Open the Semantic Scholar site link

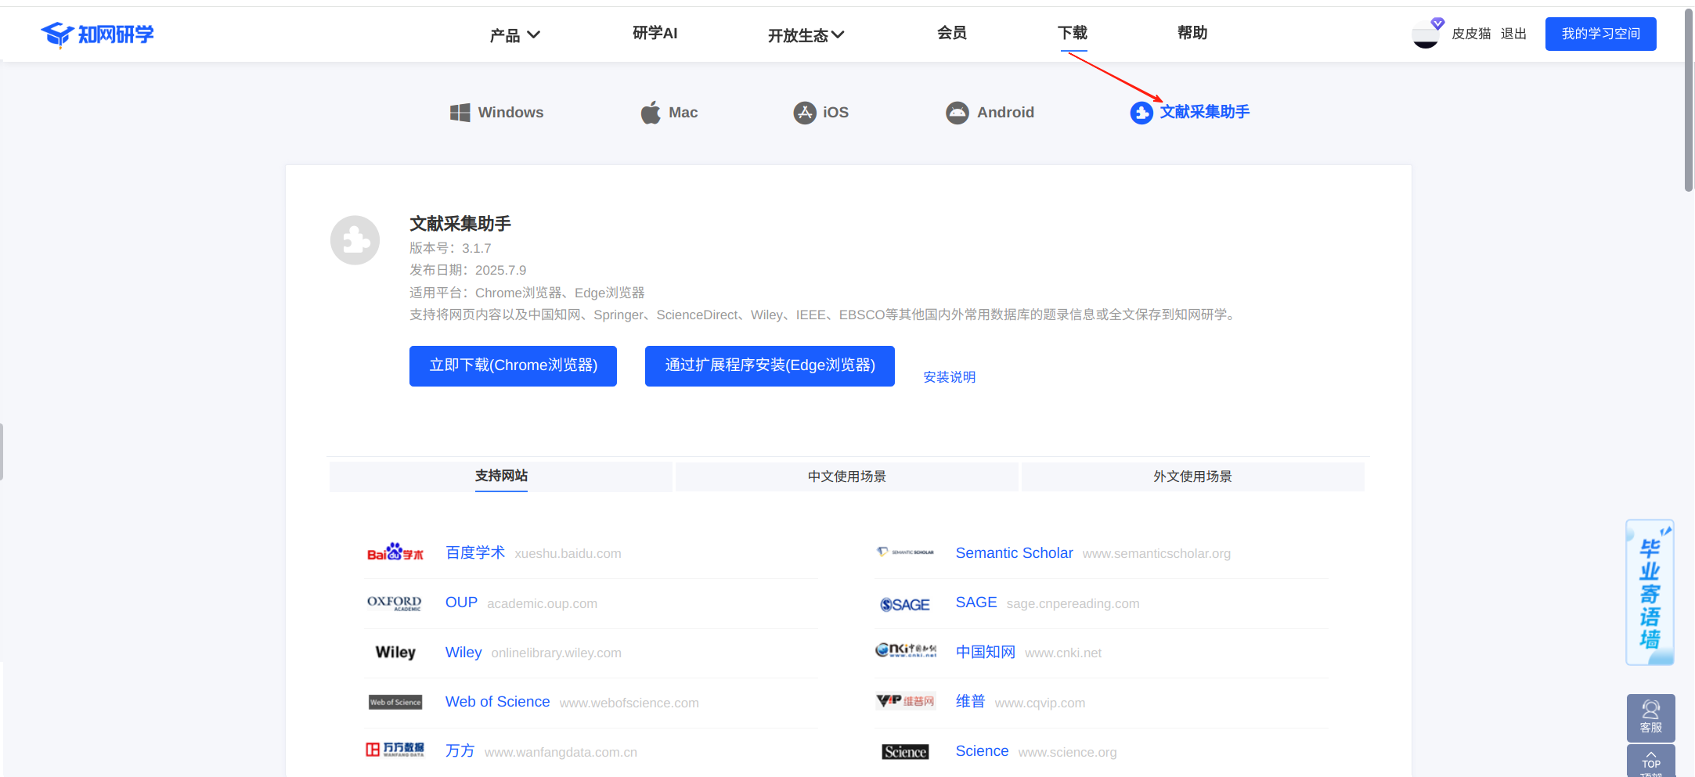point(1014,553)
